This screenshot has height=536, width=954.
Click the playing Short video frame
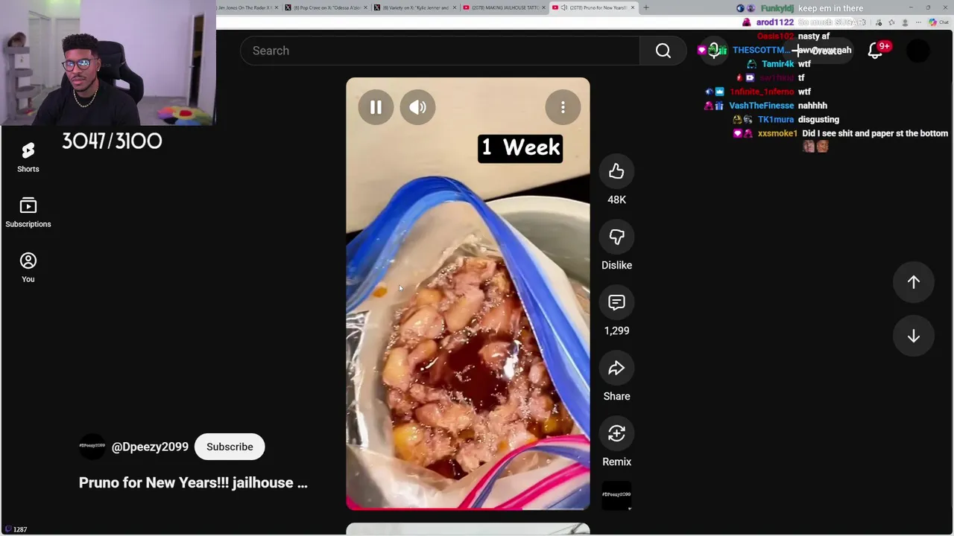tap(468, 294)
